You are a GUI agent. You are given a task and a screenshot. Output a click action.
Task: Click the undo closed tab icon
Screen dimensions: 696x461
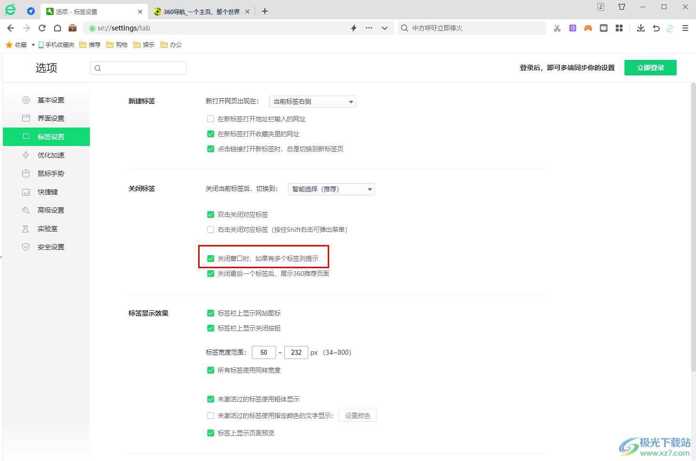point(656,28)
